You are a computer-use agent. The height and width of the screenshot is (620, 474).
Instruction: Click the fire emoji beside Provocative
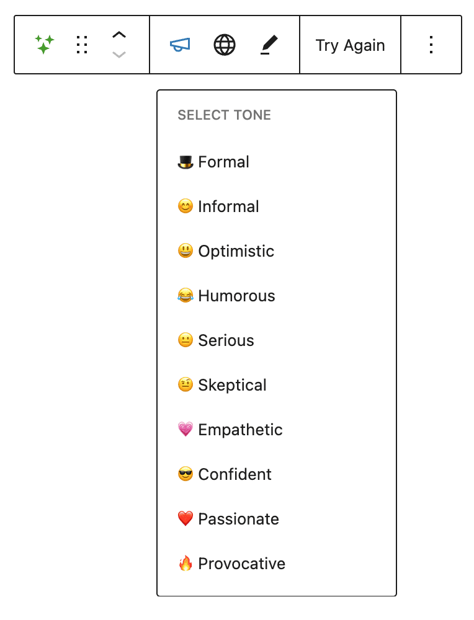point(184,564)
